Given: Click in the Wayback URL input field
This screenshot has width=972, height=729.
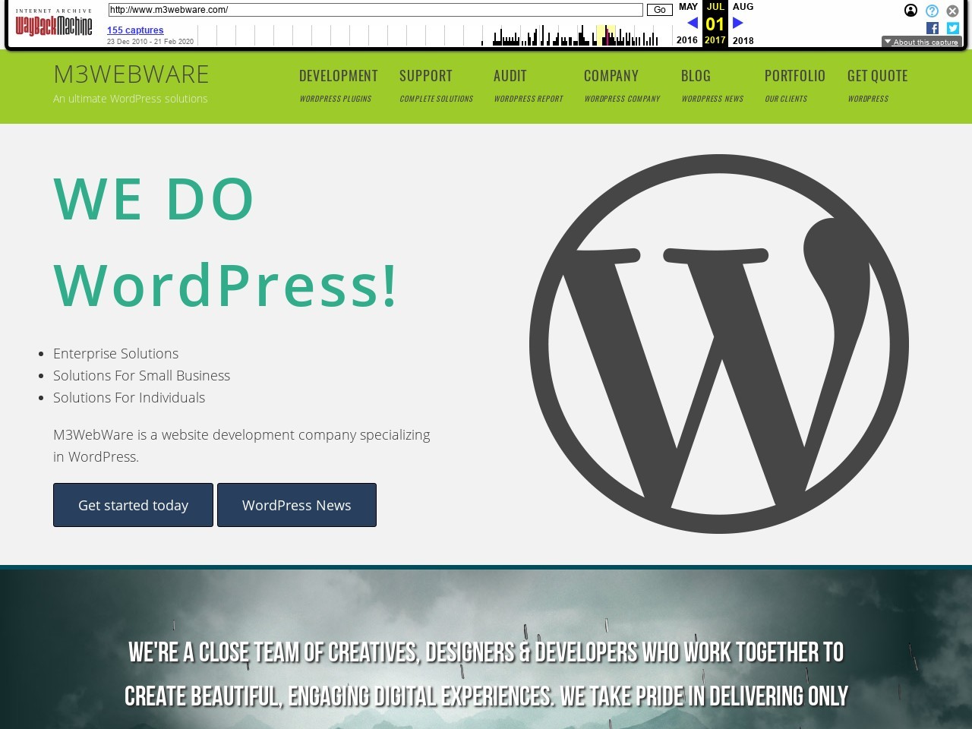Looking at the screenshot, I should pos(375,10).
